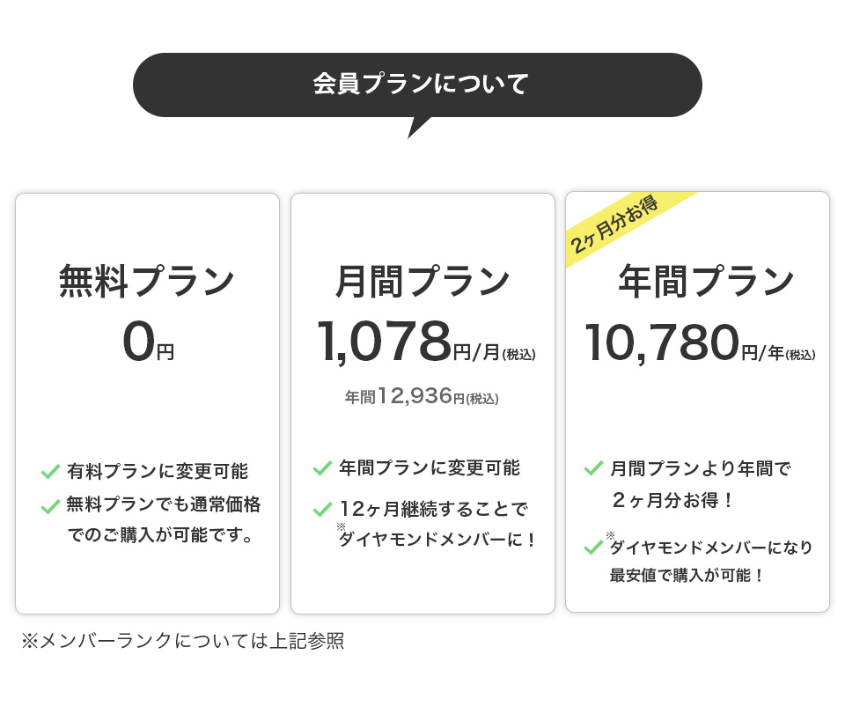Click the 1,078円/月 price

(x=425, y=342)
